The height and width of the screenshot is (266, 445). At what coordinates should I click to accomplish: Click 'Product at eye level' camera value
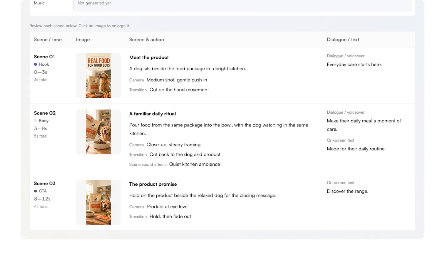pyautogui.click(x=167, y=207)
